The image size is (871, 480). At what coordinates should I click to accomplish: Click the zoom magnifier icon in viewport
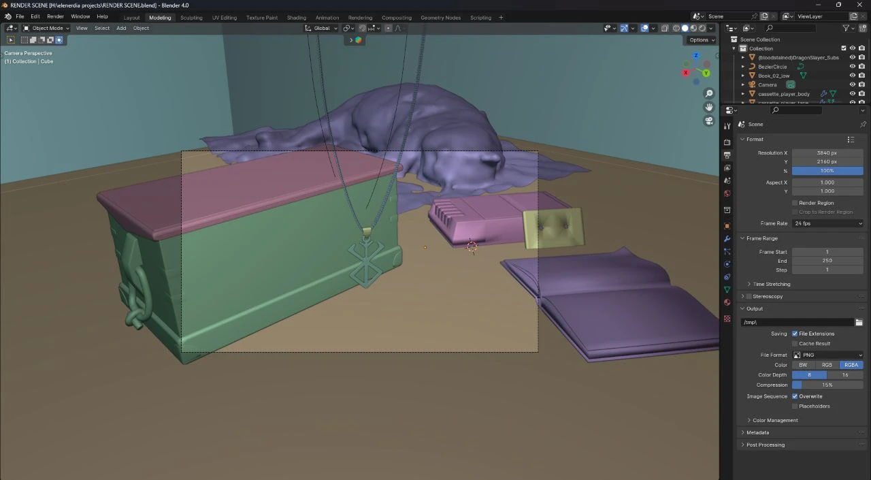pos(708,93)
